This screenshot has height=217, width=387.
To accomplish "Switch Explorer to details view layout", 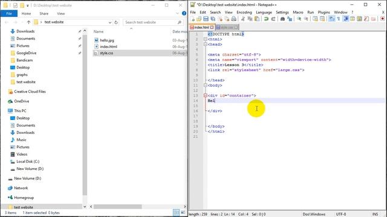I will point(176,213).
